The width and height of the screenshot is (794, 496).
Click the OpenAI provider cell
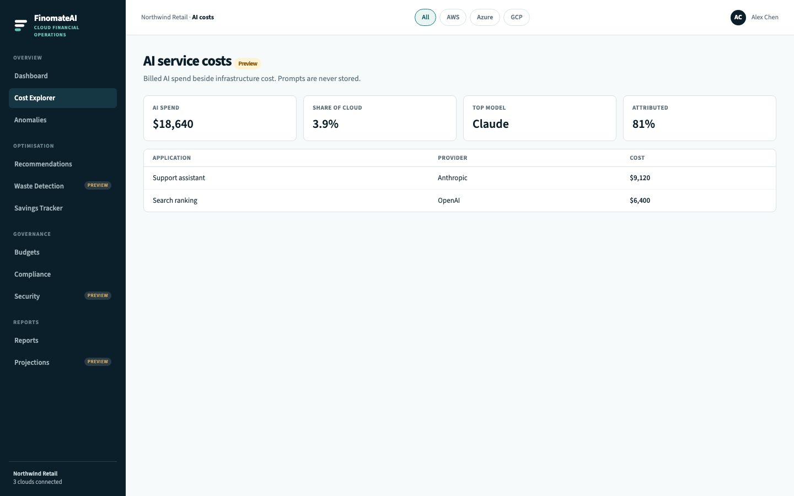coord(448,201)
